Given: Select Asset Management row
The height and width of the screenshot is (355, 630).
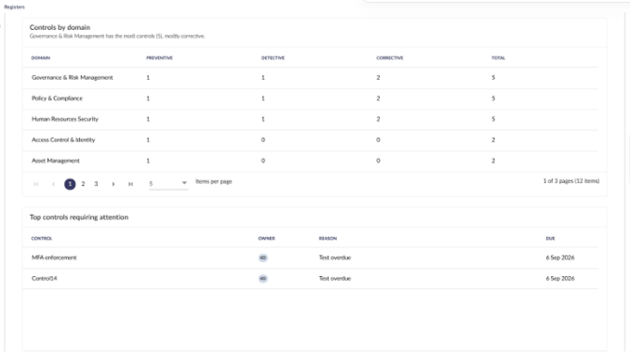Looking at the screenshot, I should point(310,162).
